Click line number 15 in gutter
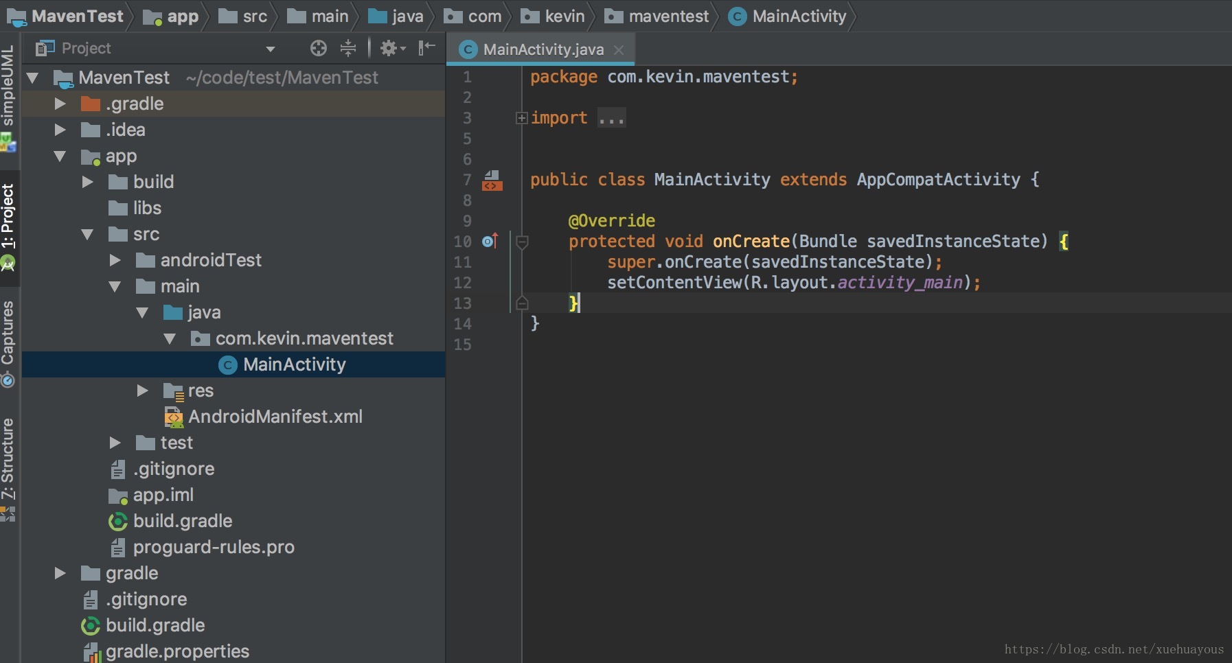Image resolution: width=1232 pixels, height=663 pixels. coord(463,345)
